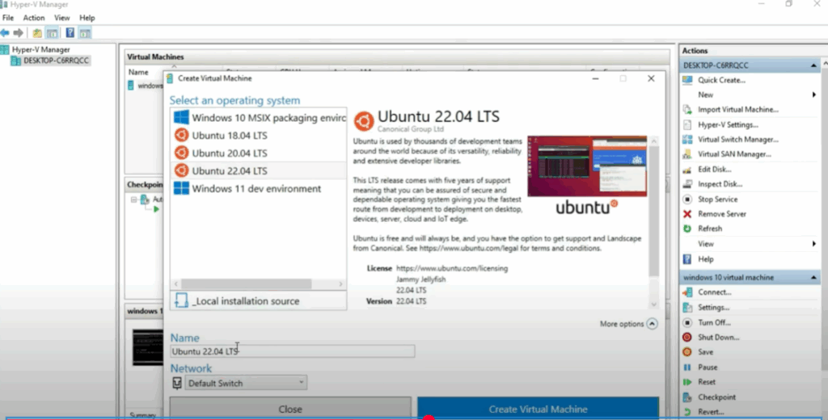
Task: Click the network adapter icon beside Default Switch
Action: point(177,383)
